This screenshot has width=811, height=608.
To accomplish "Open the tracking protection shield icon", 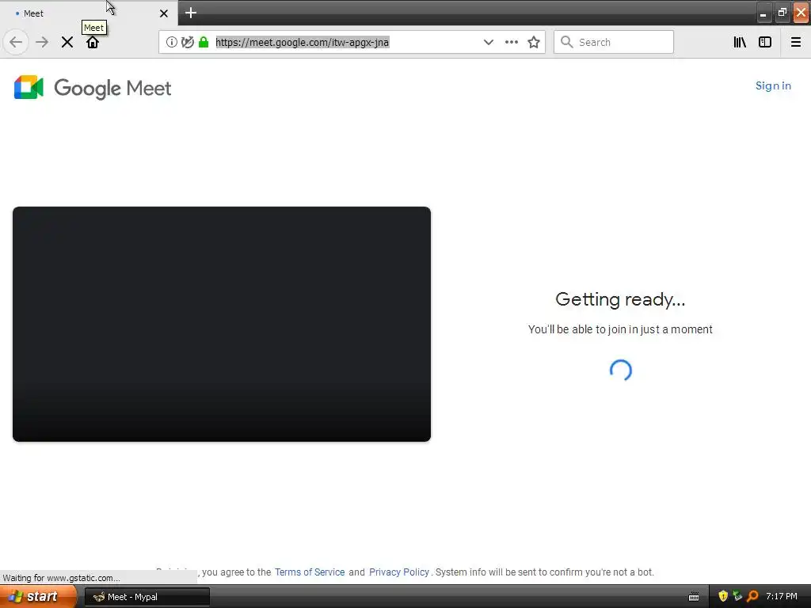I will [x=187, y=42].
